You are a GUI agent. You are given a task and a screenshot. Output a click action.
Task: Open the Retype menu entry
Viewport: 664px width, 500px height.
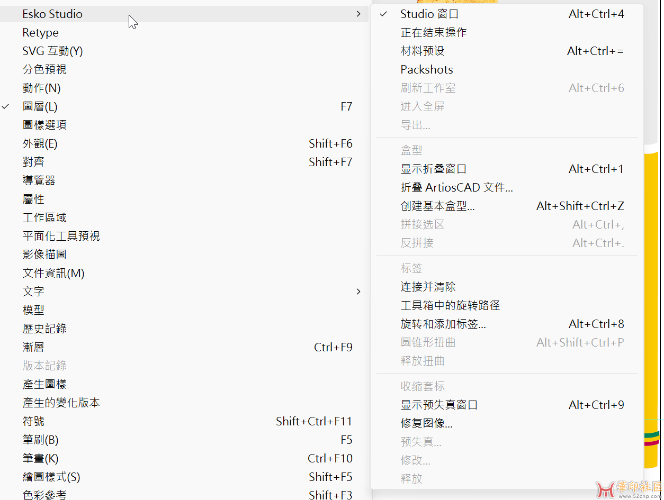coord(40,33)
